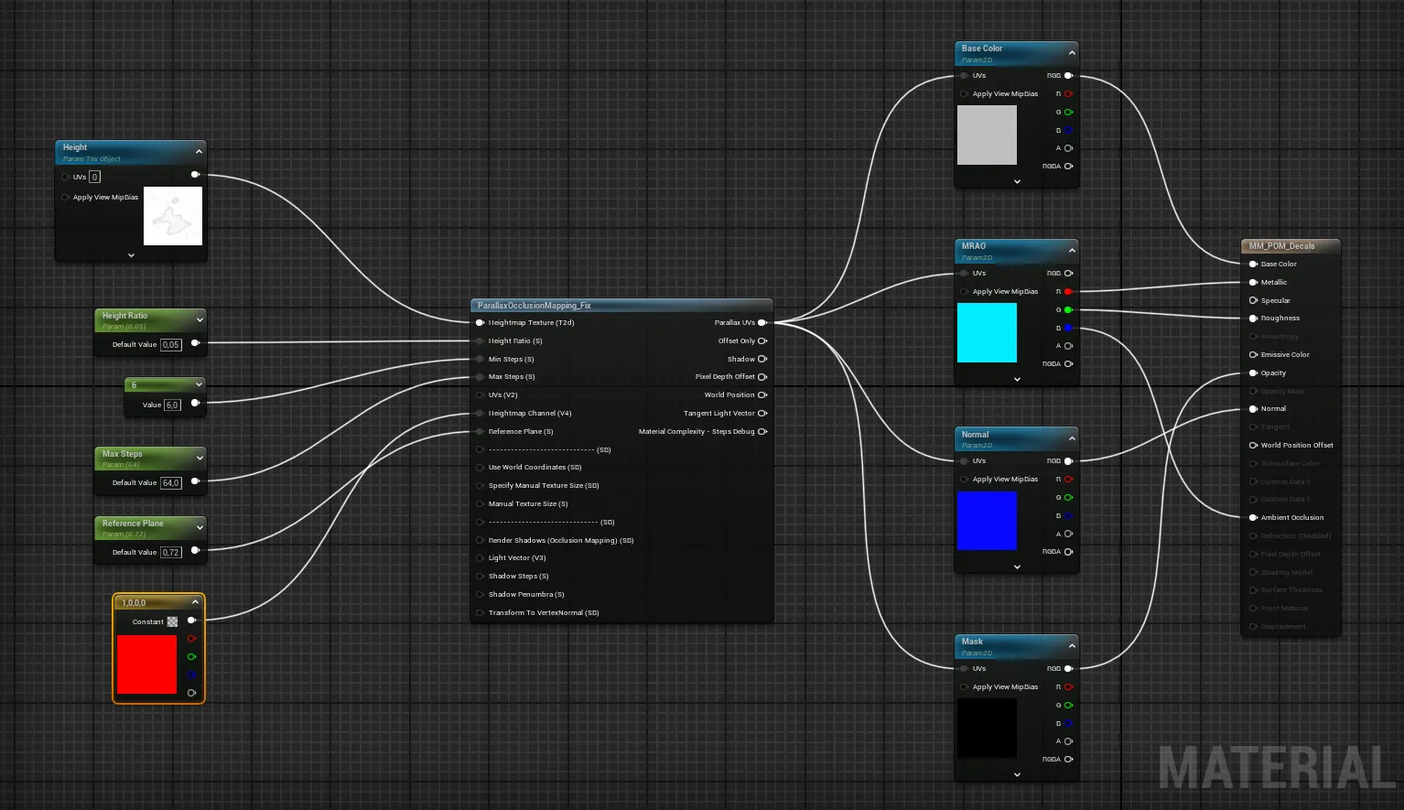Toggle the Render Shadows (Occlusion Mapping) input pin
This screenshot has height=810, width=1404.
(480, 540)
